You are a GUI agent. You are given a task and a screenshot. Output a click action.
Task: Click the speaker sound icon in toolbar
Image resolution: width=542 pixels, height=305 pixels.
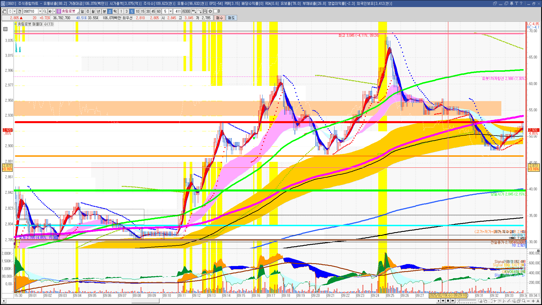pyautogui.click(x=50, y=11)
